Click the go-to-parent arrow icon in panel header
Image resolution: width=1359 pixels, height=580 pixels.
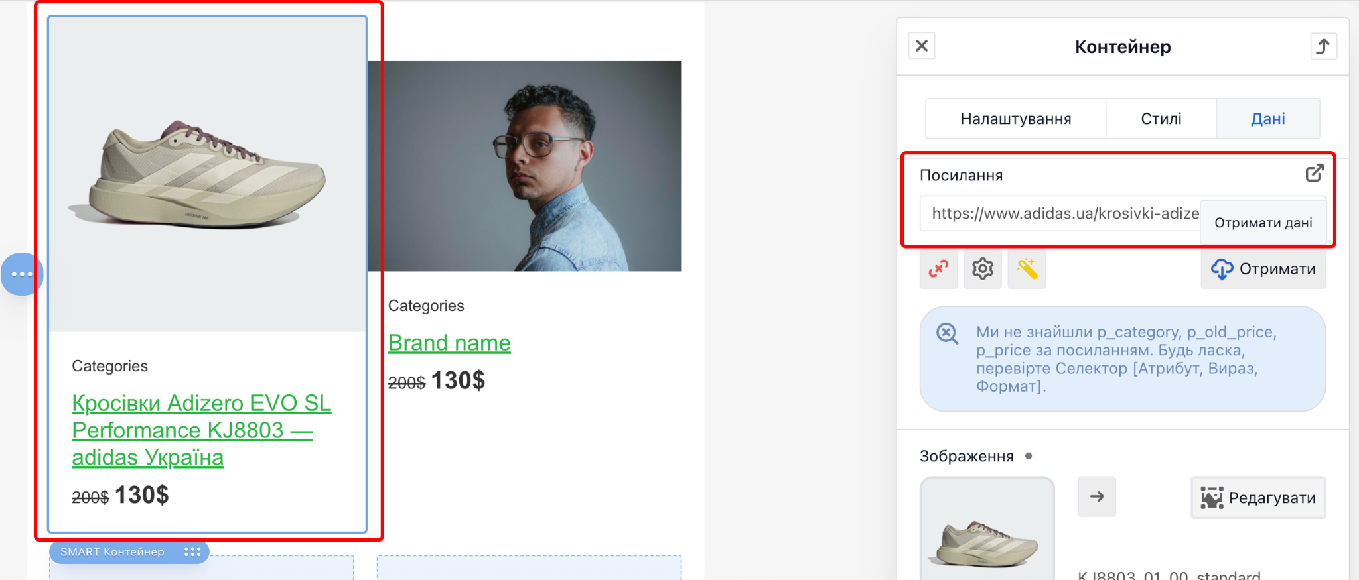[x=1323, y=46]
